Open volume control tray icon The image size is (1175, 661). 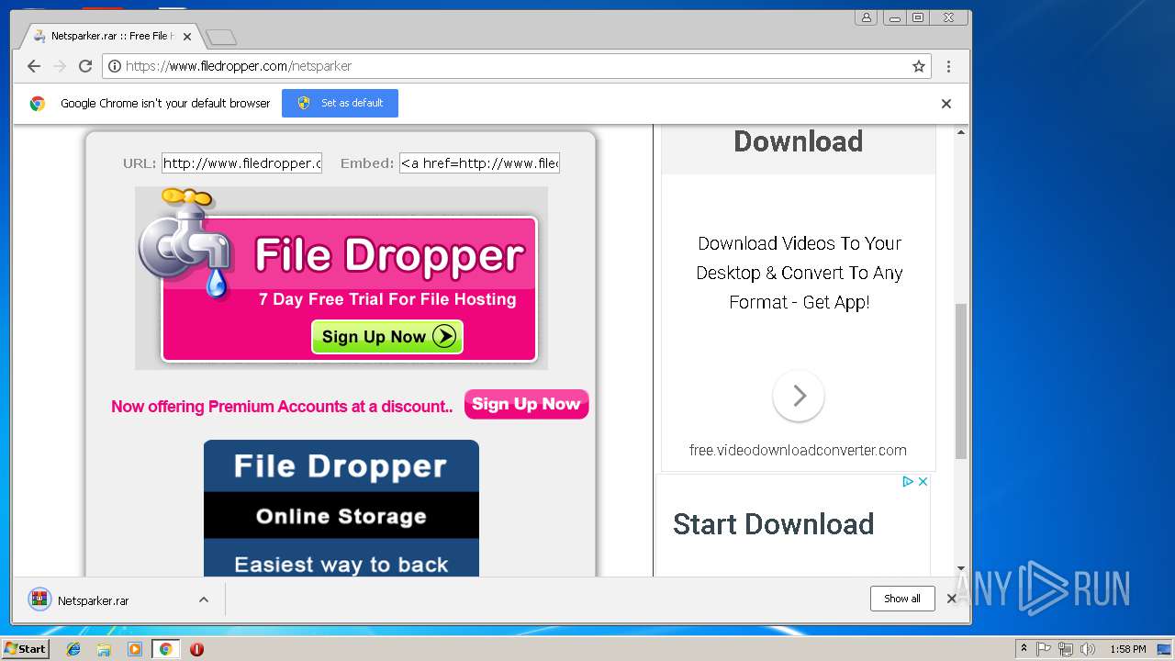1088,649
